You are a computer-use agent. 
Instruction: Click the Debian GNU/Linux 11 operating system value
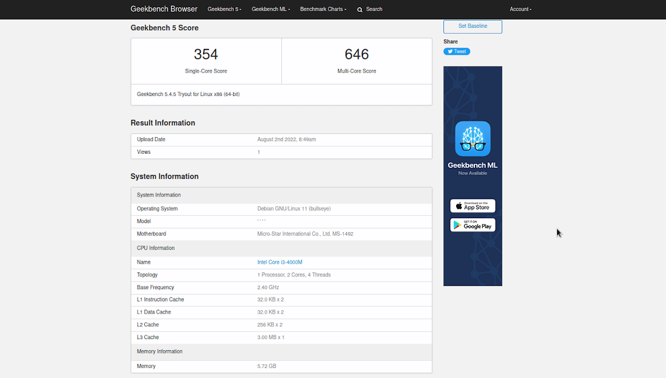tap(294, 209)
